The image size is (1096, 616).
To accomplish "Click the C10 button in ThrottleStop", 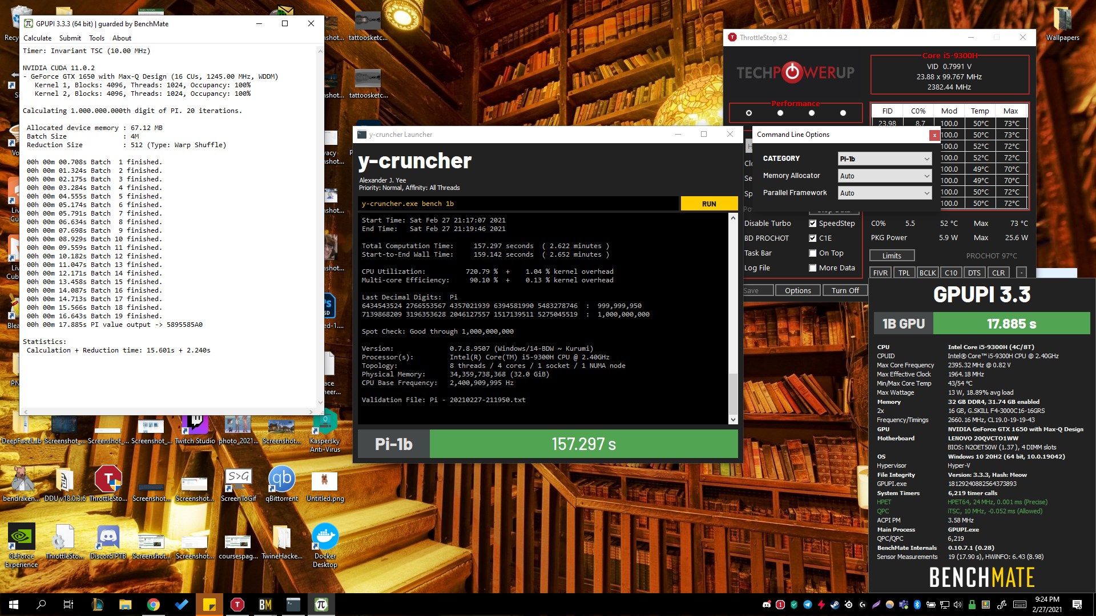I will pyautogui.click(x=951, y=273).
